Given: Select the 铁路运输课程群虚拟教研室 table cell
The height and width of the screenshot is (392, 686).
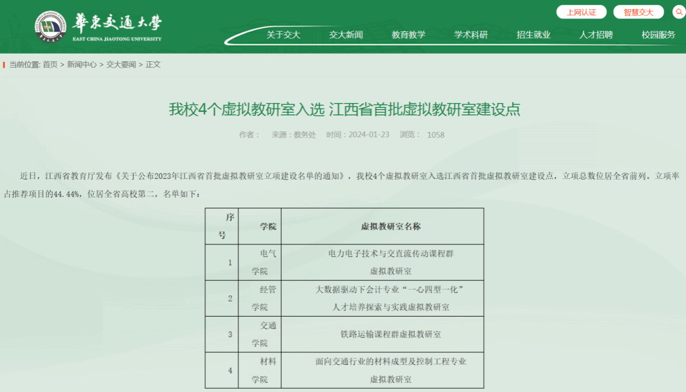Looking at the screenshot, I should [383, 335].
